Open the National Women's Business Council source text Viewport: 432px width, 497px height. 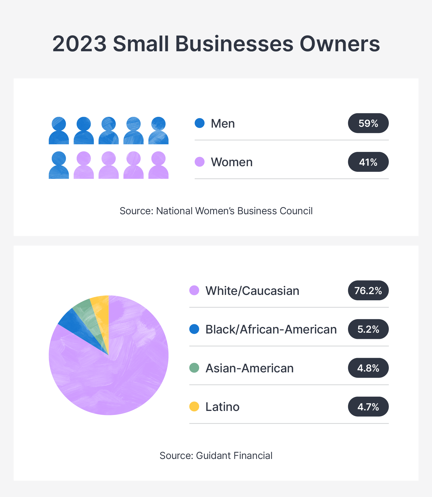pos(216,211)
